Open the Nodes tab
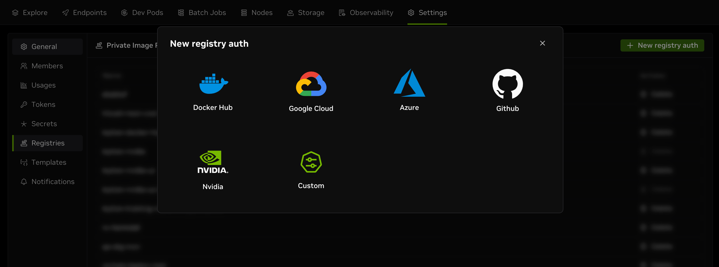This screenshot has height=267, width=719. pyautogui.click(x=256, y=12)
